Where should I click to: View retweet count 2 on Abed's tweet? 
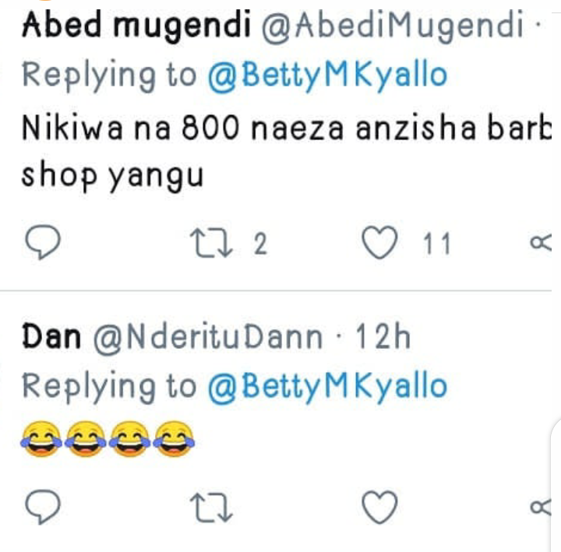[260, 244]
